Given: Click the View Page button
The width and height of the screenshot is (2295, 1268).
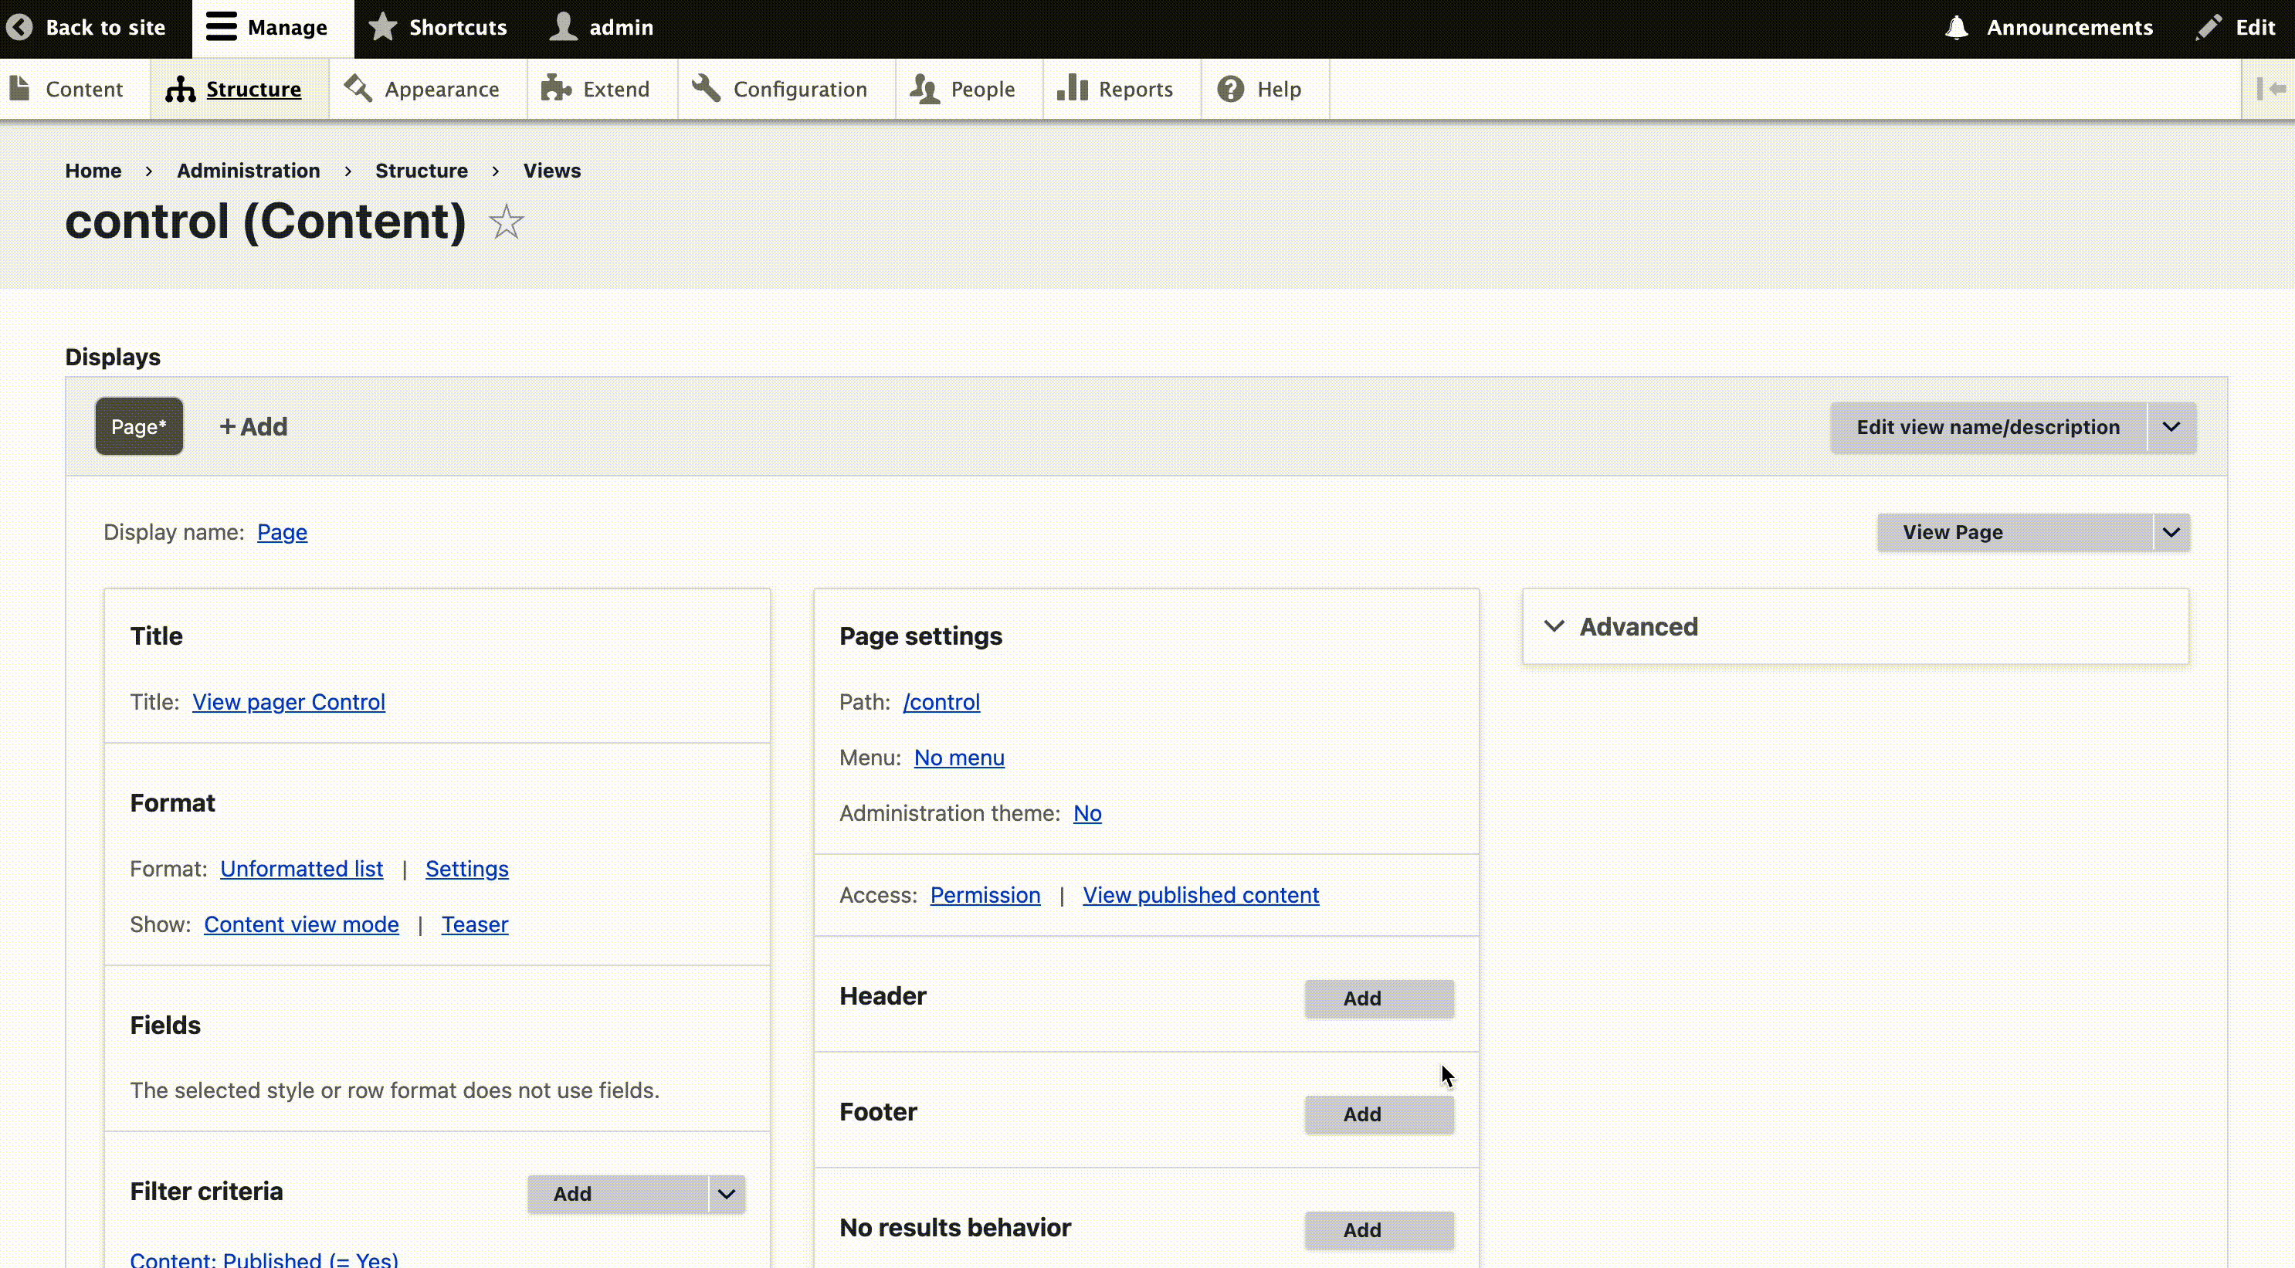Looking at the screenshot, I should 2015,533.
